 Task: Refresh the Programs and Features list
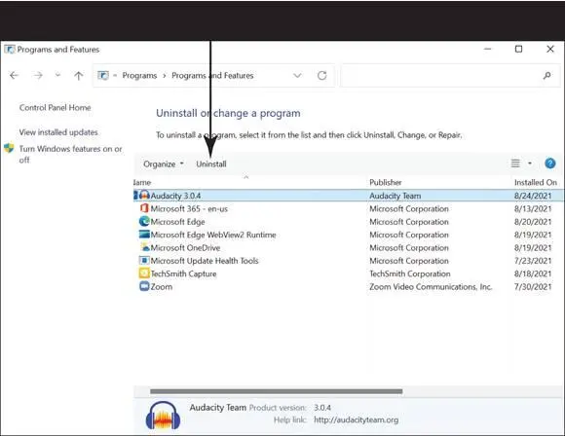click(321, 75)
